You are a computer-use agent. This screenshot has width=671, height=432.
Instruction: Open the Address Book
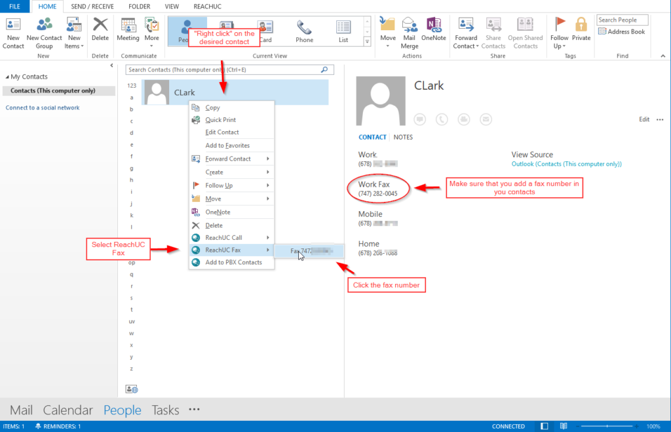621,31
